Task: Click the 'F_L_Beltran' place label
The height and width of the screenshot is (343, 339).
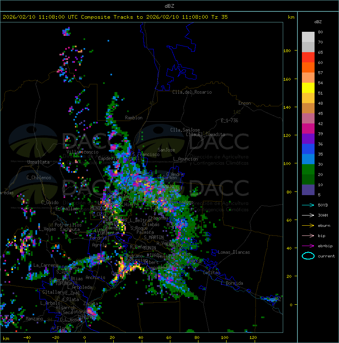Action: click(139, 220)
